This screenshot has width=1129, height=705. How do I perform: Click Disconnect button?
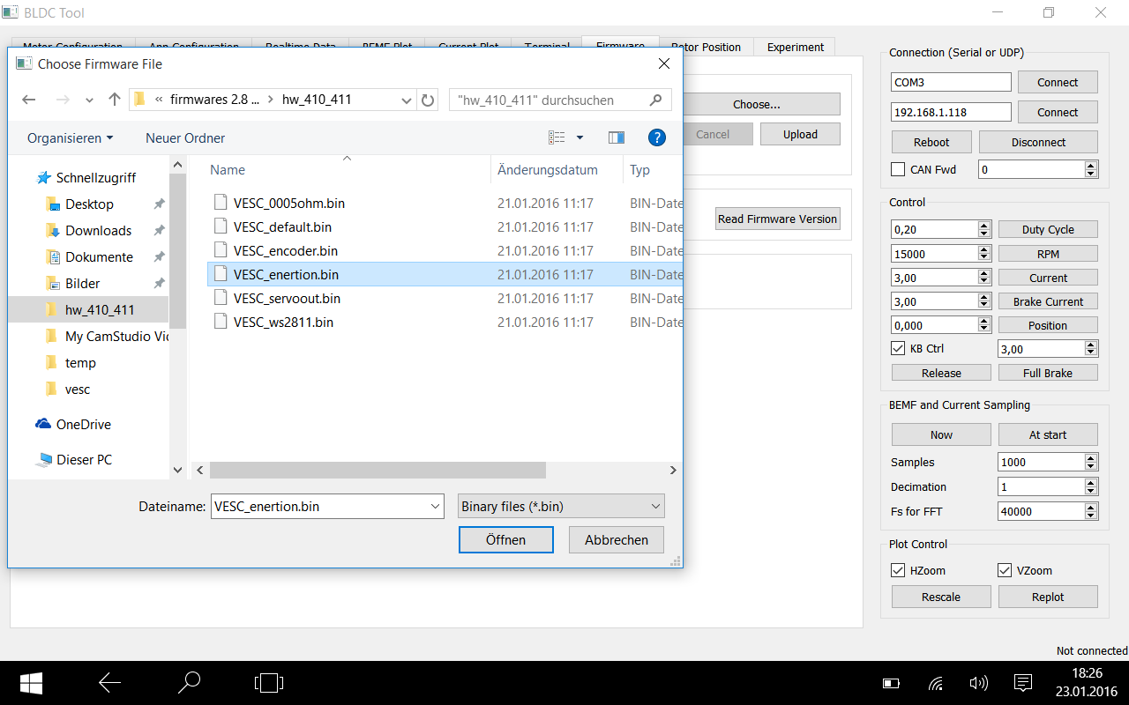(x=1038, y=143)
